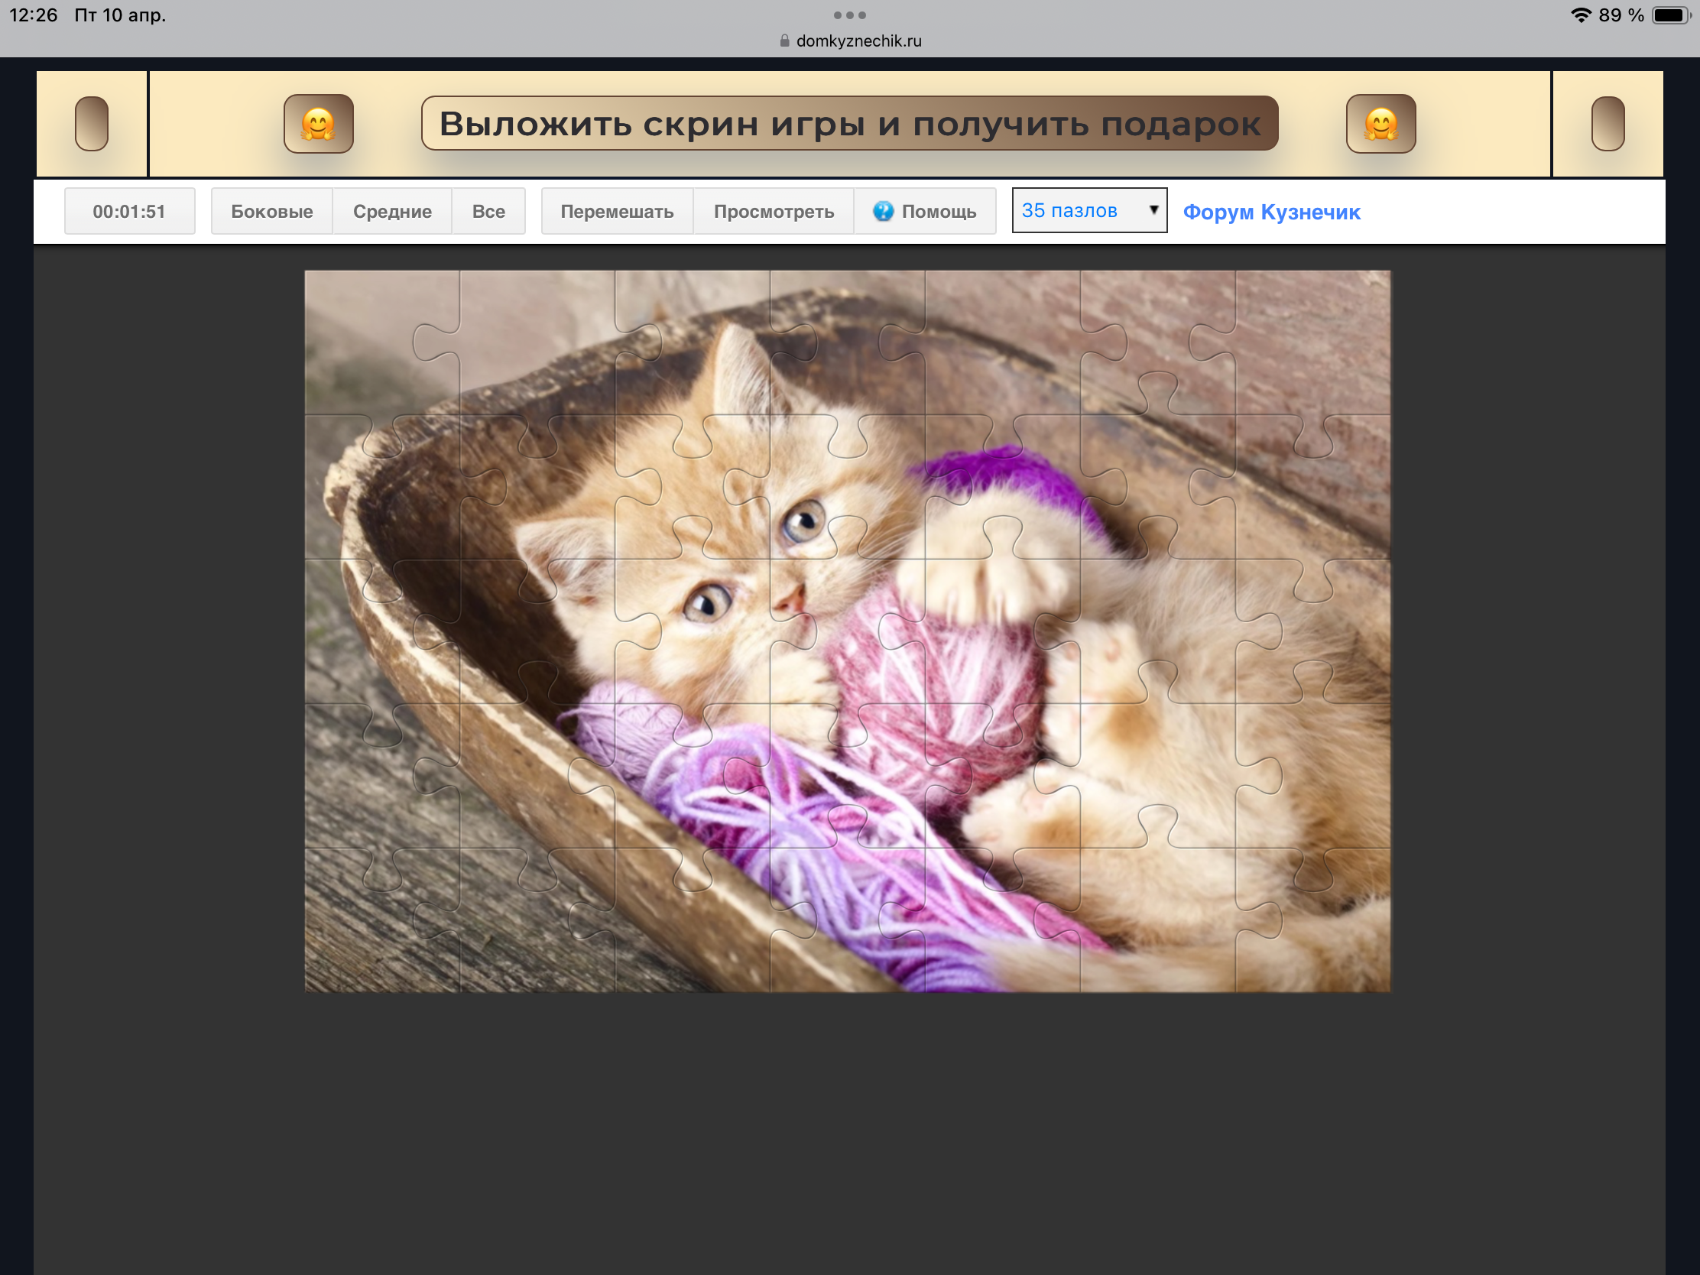Screen dimensions: 1700x1275
Task: Open the Помощь help button
Action: (x=937, y=211)
